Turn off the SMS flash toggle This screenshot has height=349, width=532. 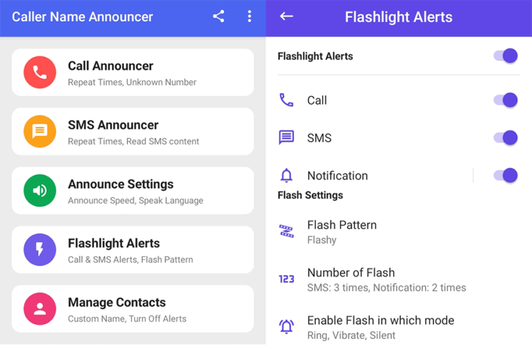[505, 138]
